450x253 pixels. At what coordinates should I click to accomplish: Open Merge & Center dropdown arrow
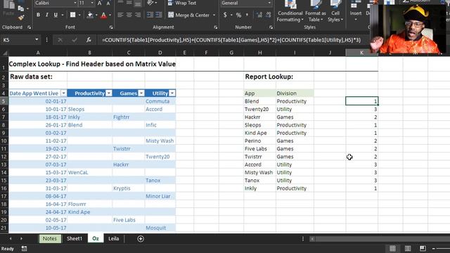tap(214, 15)
